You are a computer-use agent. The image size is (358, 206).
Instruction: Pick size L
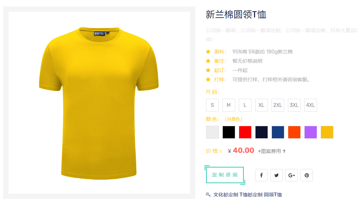tap(245, 105)
